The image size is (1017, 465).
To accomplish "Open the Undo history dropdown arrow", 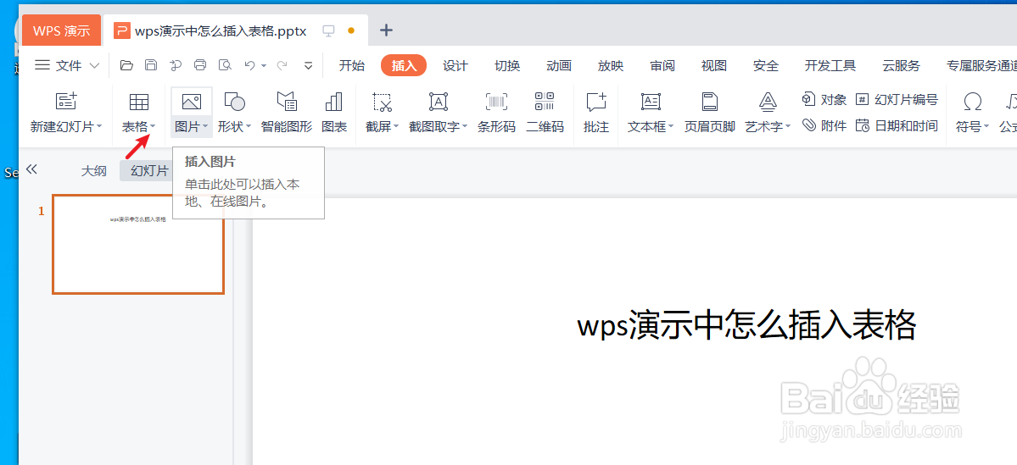I will tap(264, 65).
